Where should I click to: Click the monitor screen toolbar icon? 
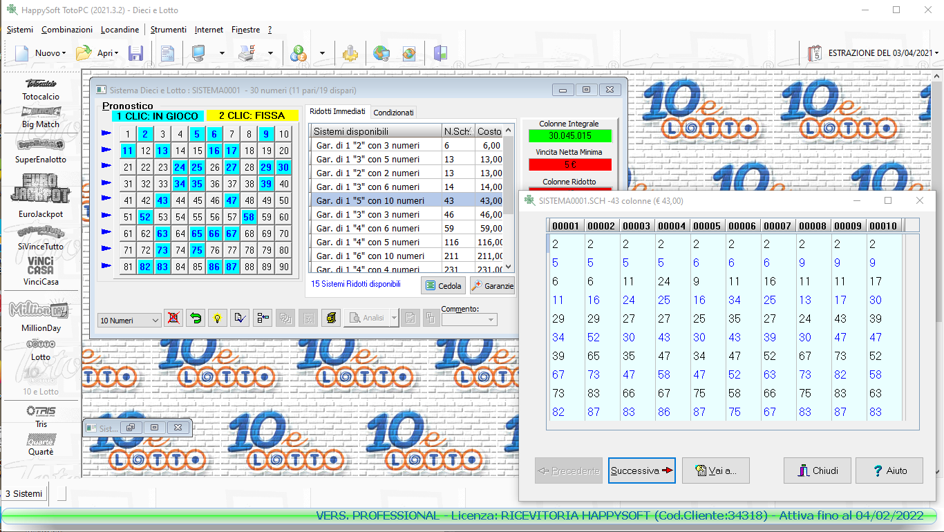pos(200,53)
